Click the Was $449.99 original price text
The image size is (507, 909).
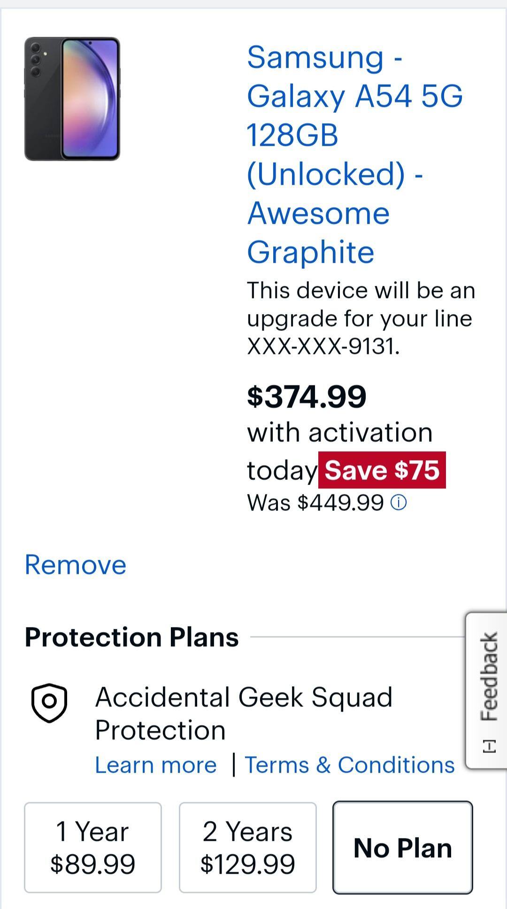tap(315, 503)
